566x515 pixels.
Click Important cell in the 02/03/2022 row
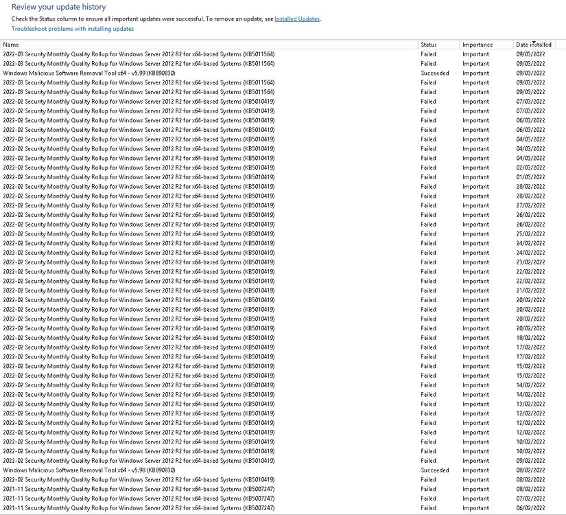(x=475, y=168)
